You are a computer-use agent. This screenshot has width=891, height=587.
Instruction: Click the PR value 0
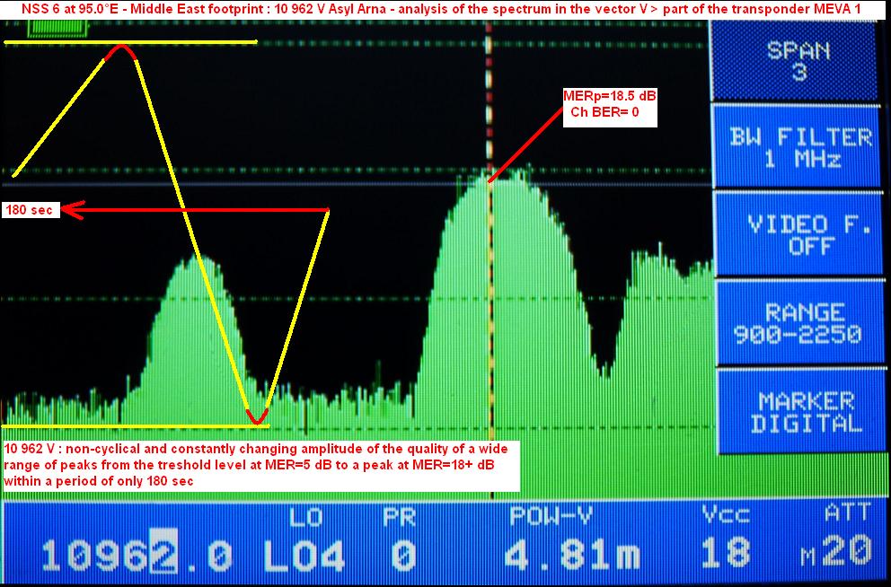click(400, 556)
